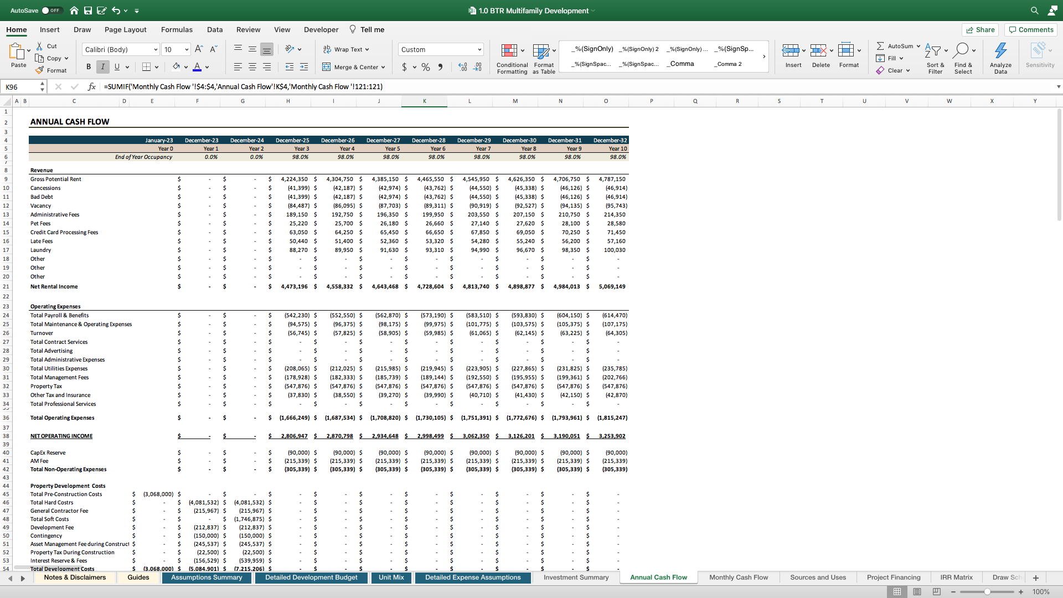Switch to Monthly Cash Flow sheet tab

point(739,578)
